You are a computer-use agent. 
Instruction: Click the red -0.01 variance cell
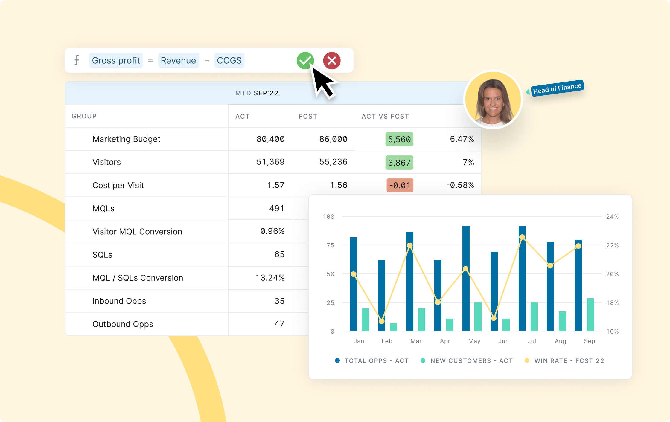pyautogui.click(x=400, y=185)
